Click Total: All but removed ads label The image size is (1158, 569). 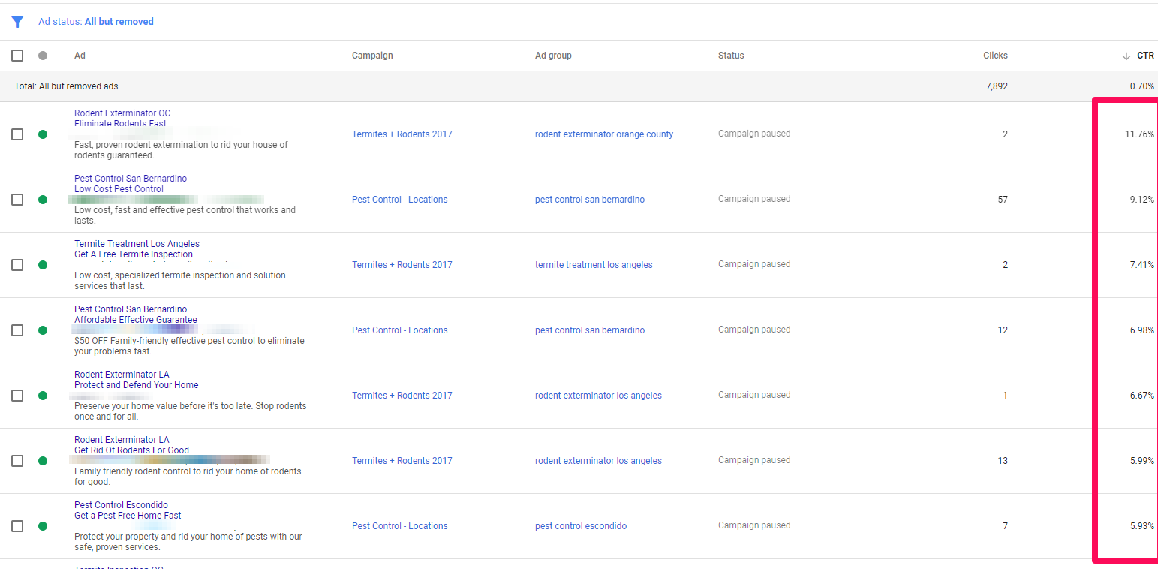tap(66, 86)
